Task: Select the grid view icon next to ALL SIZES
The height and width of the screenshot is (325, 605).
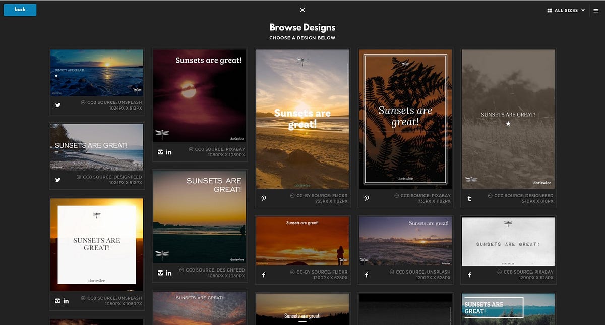Action: [550, 10]
